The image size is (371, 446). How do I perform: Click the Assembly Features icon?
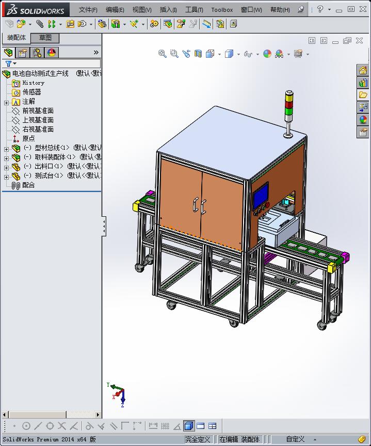(x=116, y=24)
